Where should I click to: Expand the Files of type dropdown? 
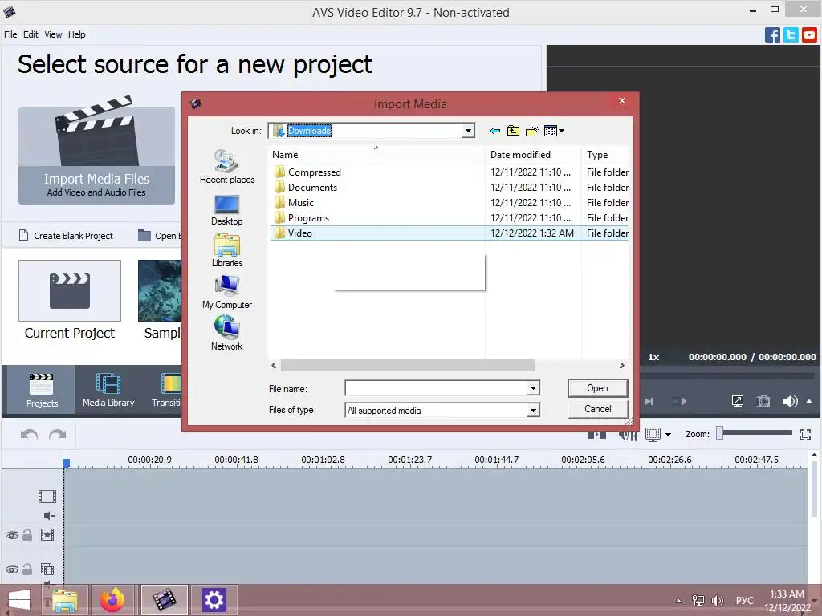tap(533, 410)
